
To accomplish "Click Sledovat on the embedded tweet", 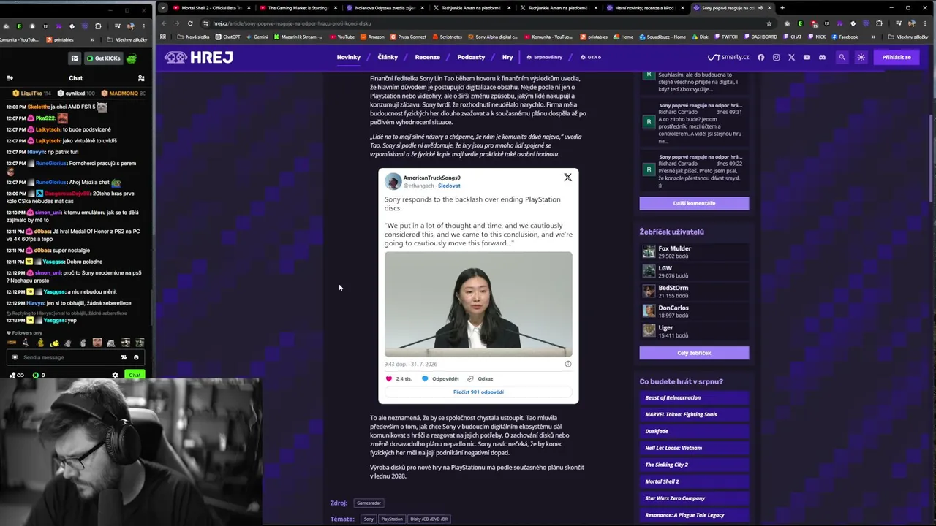I will pos(449,186).
